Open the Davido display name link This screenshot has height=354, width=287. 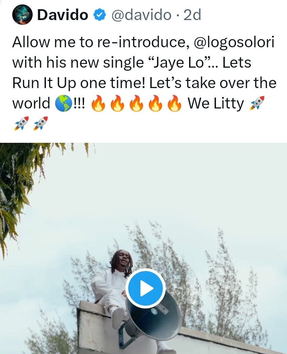click(x=63, y=15)
